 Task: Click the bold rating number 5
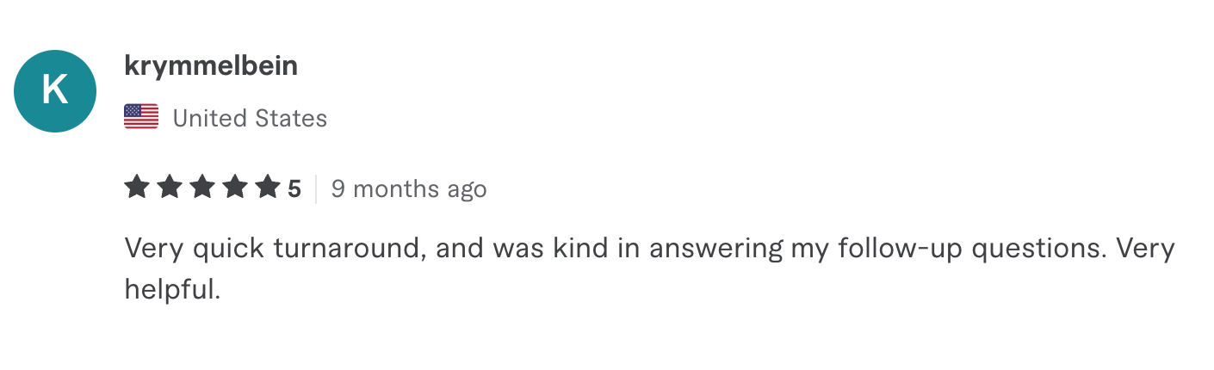[294, 188]
